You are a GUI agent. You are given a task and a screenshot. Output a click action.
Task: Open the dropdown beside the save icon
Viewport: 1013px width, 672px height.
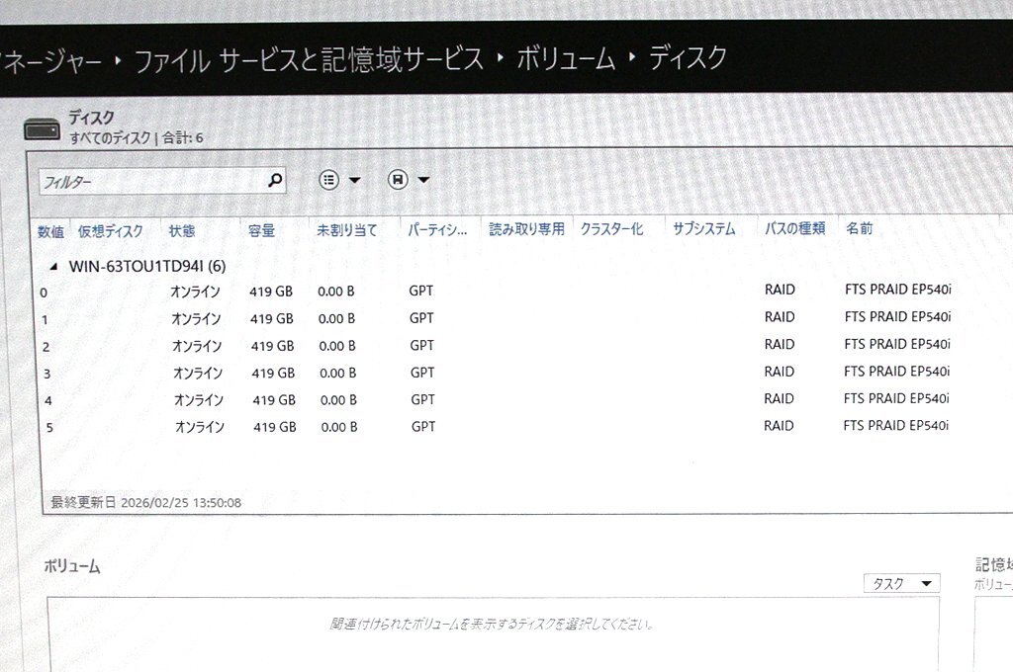[422, 180]
